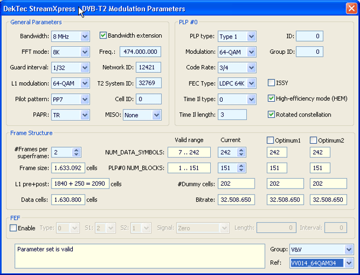Focus the T2 System ID field
360x275 pixels.
[x=149, y=83]
